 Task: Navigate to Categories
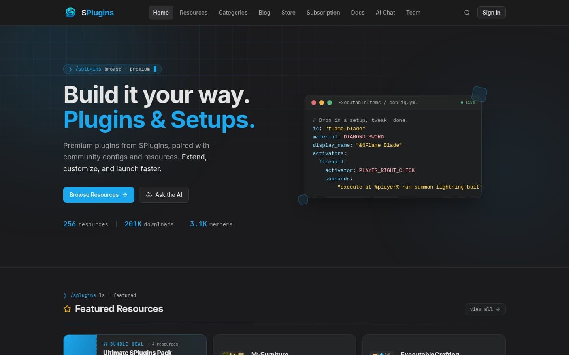(x=233, y=13)
